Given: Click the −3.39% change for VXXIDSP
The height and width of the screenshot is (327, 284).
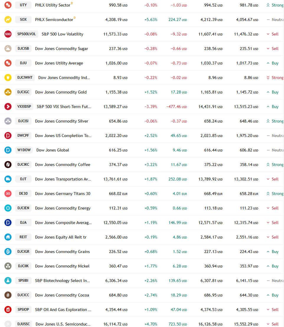Looking at the screenshot, I should coord(151,107).
